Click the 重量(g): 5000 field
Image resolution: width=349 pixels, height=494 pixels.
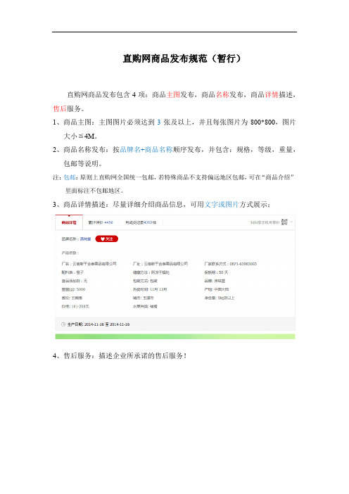coord(73,289)
